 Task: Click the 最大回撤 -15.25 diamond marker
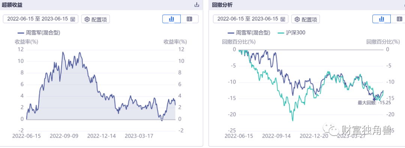pos(375,99)
